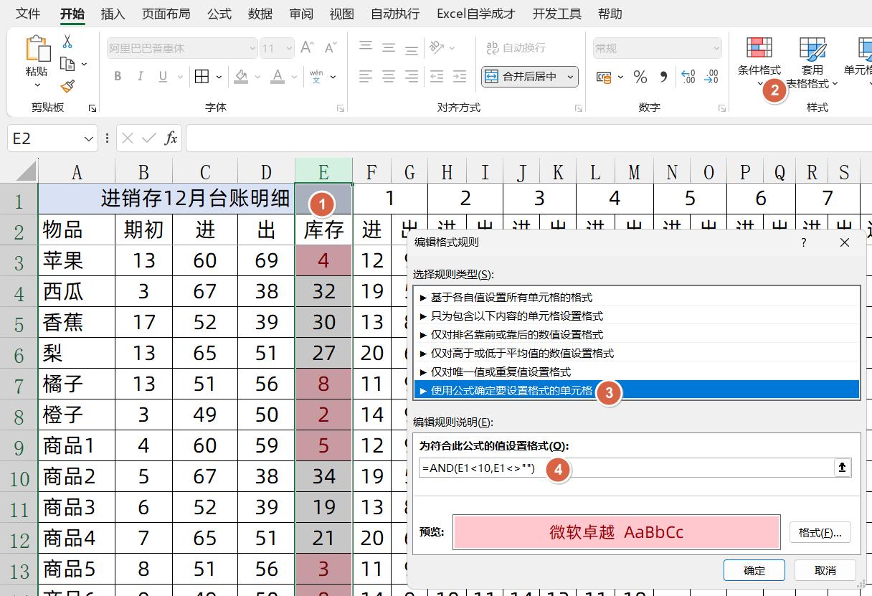This screenshot has height=596, width=872.
Task: Open font color dropdown arrow
Action: [x=293, y=77]
